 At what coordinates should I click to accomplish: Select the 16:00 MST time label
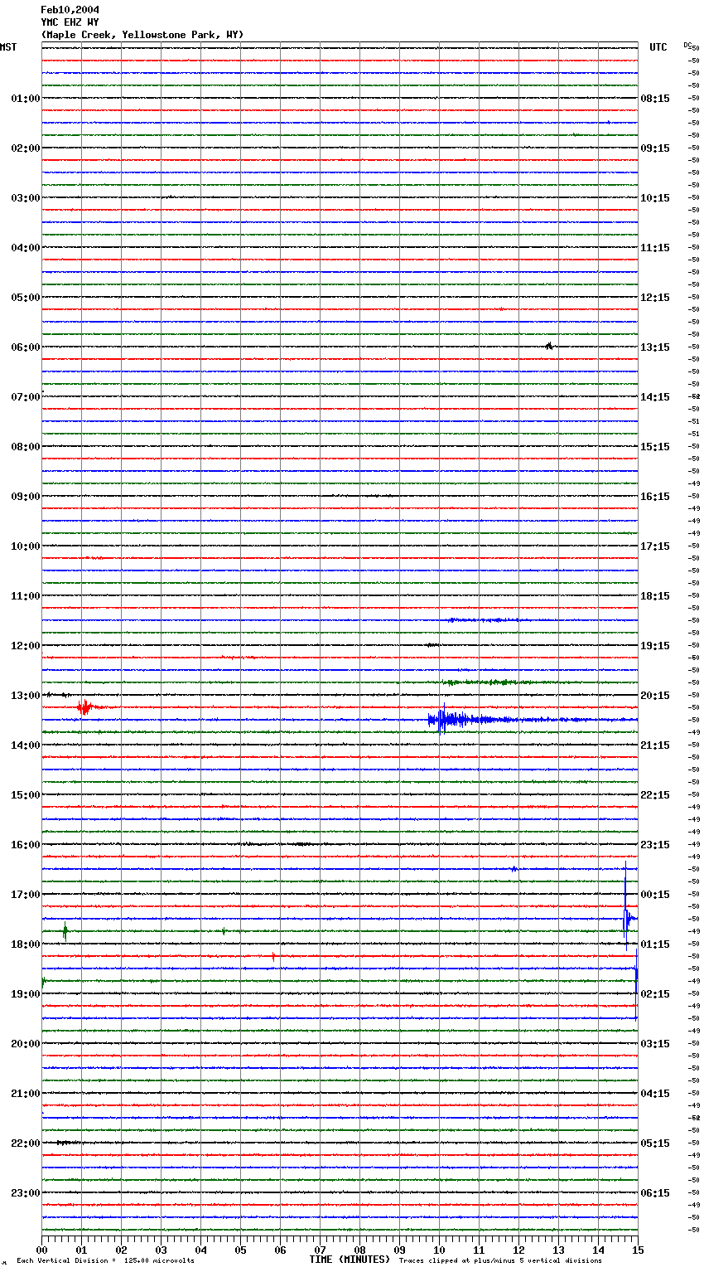pyautogui.click(x=26, y=845)
